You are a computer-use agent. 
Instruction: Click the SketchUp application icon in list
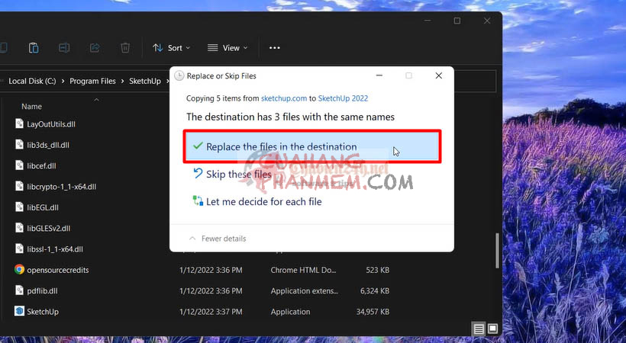19,311
